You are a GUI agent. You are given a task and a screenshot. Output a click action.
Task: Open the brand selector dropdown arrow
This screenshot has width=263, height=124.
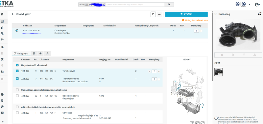pos(250,5)
